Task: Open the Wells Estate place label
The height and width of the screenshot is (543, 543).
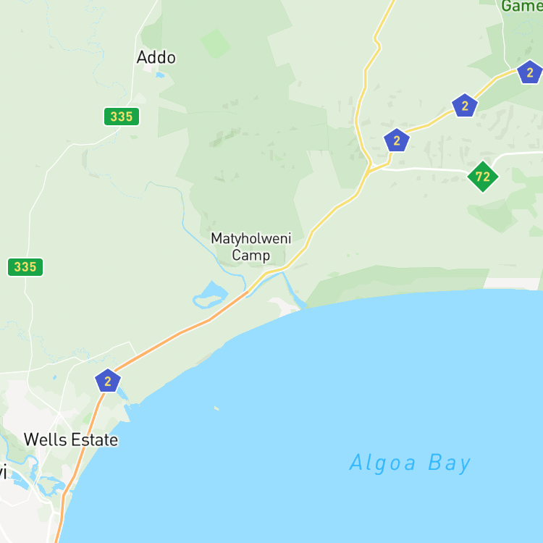Action: click(71, 439)
